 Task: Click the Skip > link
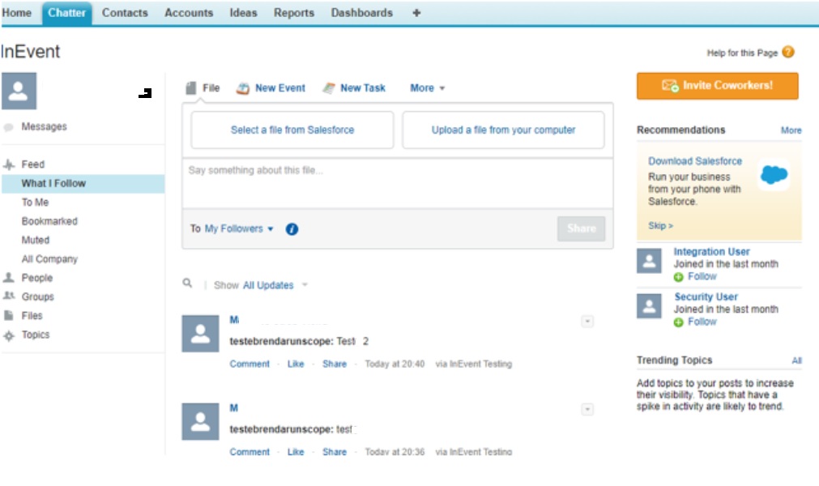point(660,225)
